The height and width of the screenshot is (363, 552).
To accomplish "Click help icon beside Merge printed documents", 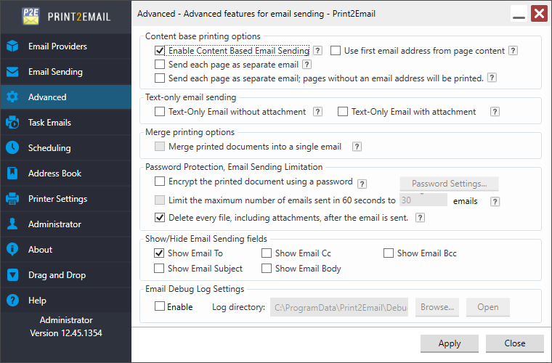I will tap(357, 147).
